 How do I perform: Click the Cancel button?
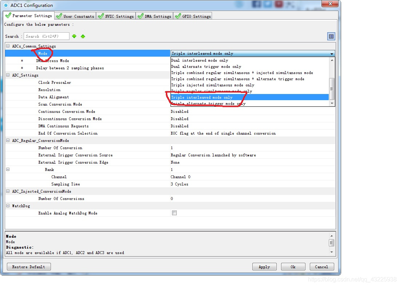321,267
